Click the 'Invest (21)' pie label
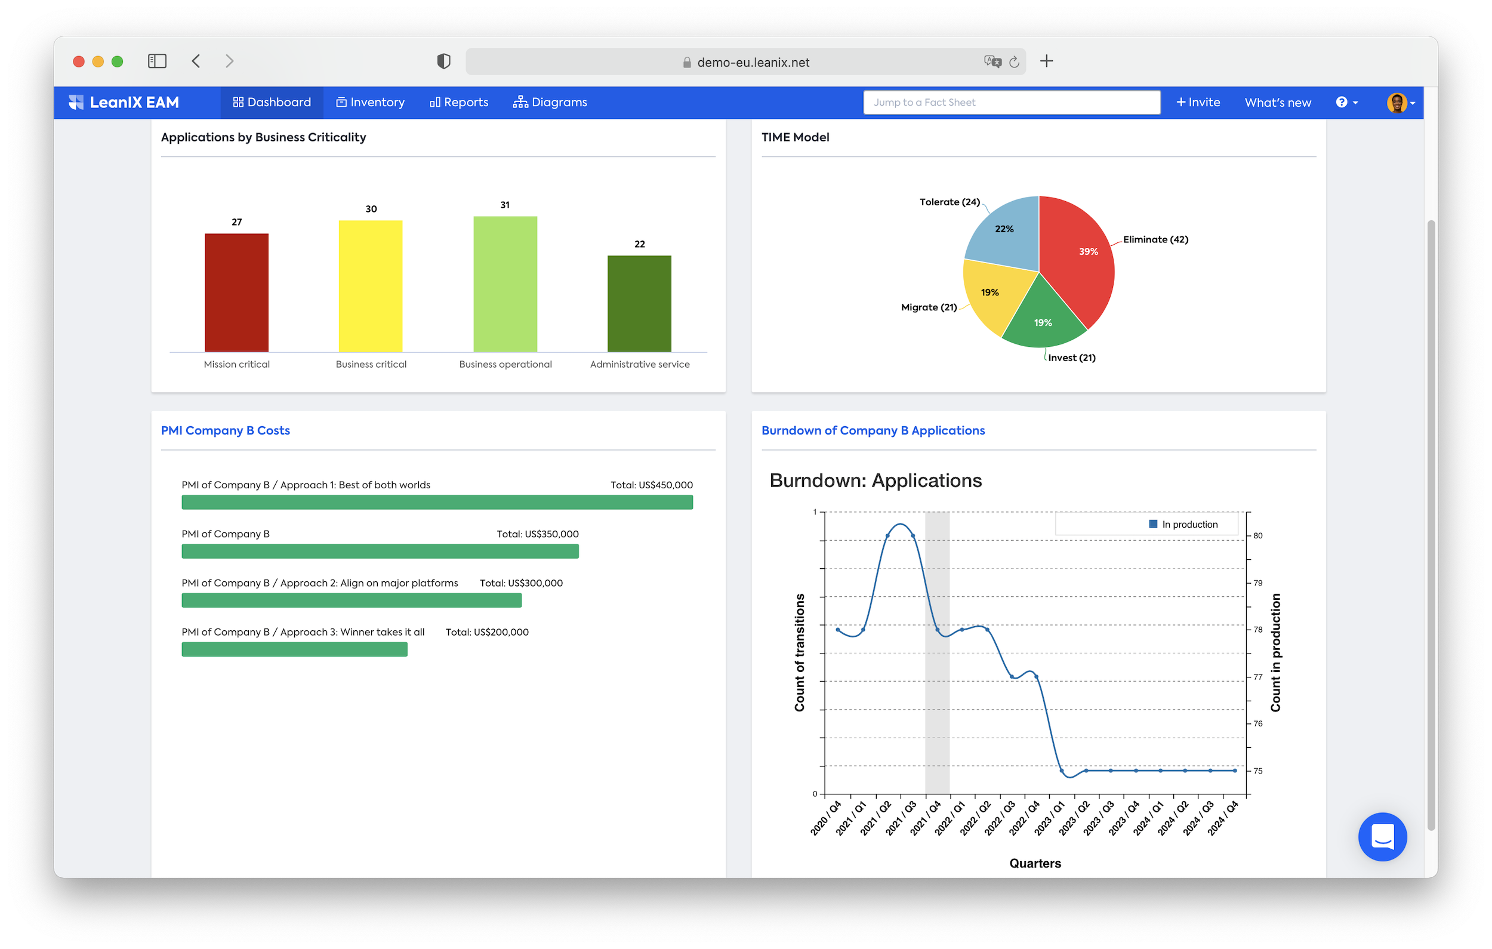This screenshot has height=949, width=1492. pos(1072,358)
